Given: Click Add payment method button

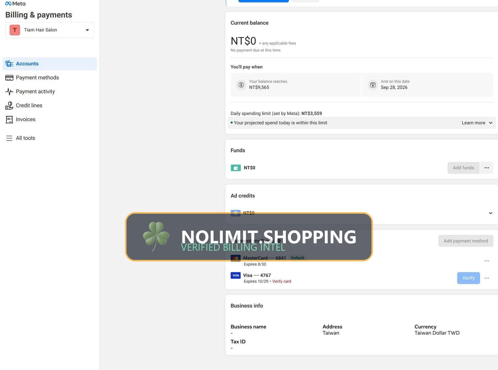Looking at the screenshot, I should tap(466, 241).
